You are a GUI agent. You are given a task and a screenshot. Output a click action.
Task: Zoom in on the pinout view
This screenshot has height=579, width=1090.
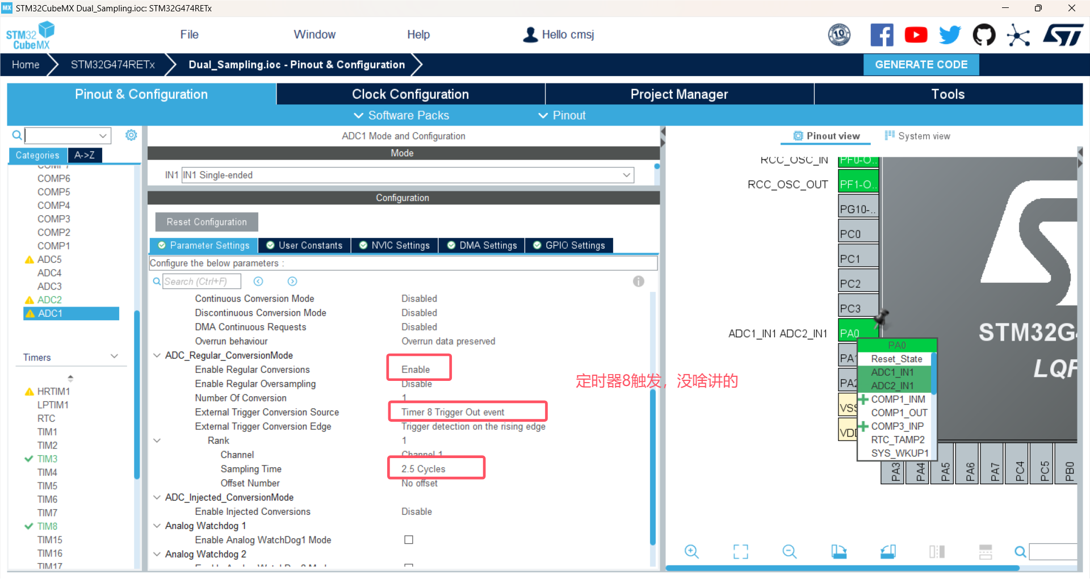(691, 552)
